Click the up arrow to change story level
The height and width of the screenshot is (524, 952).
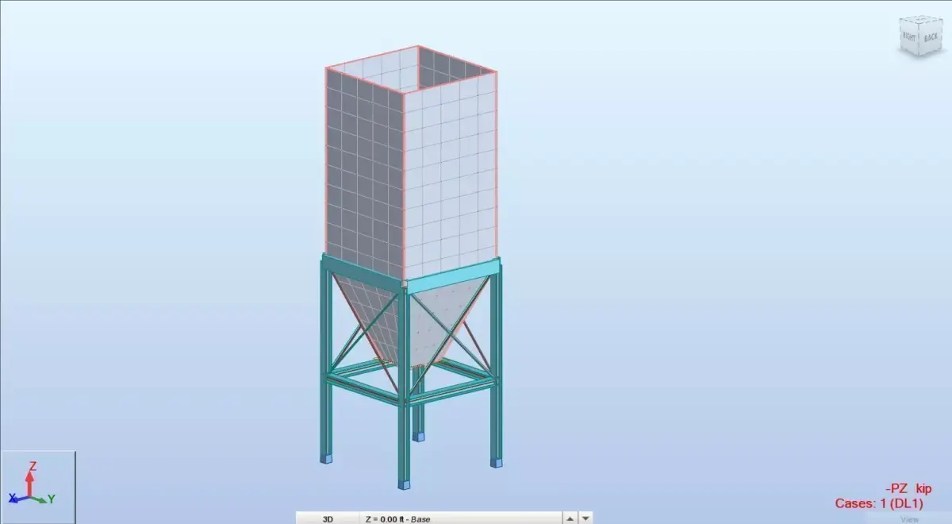[568, 518]
